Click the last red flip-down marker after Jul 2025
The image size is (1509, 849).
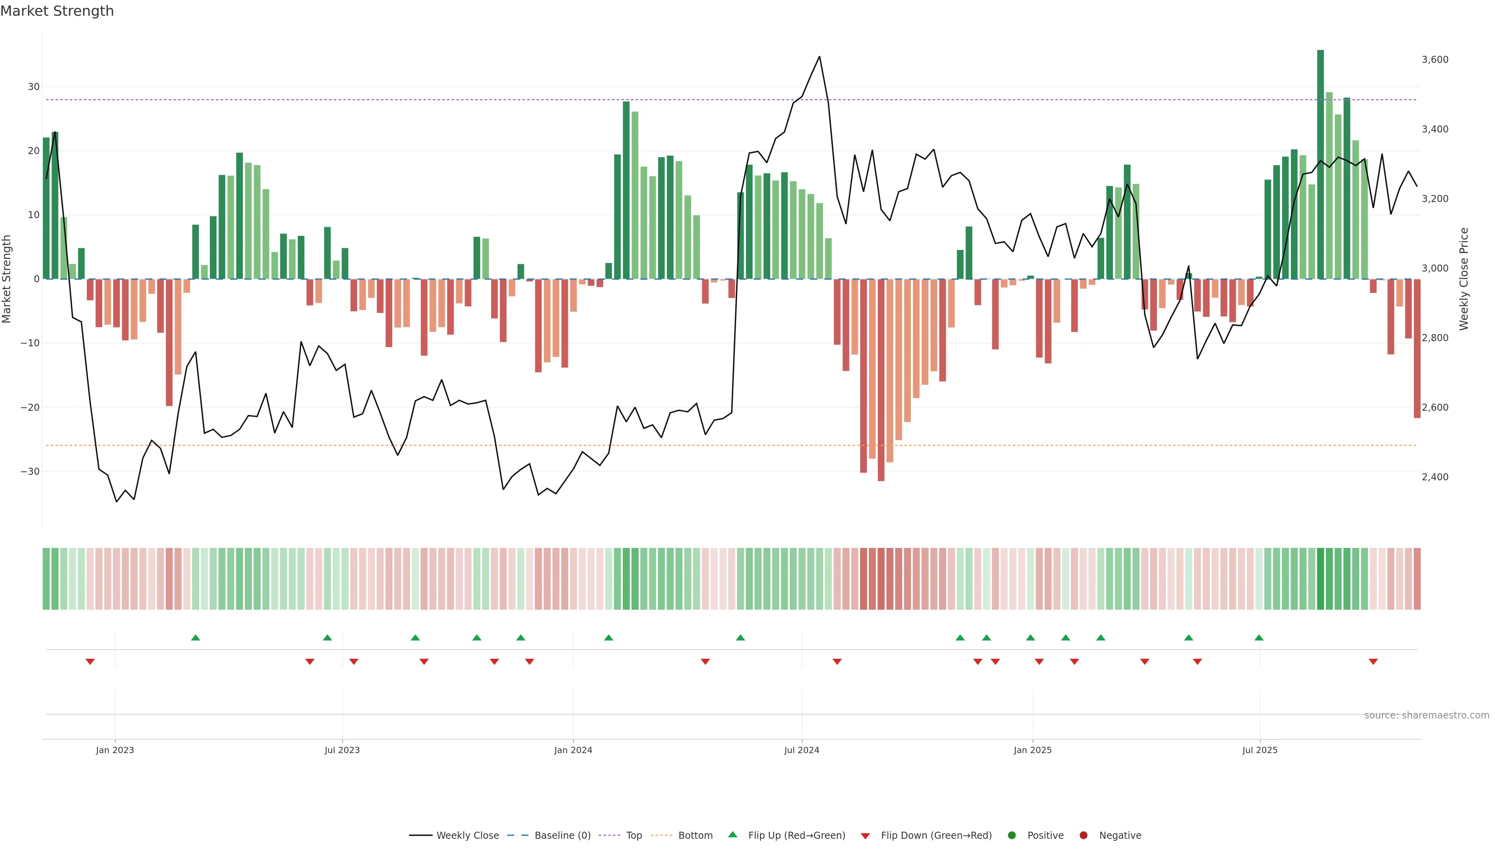point(1373,662)
